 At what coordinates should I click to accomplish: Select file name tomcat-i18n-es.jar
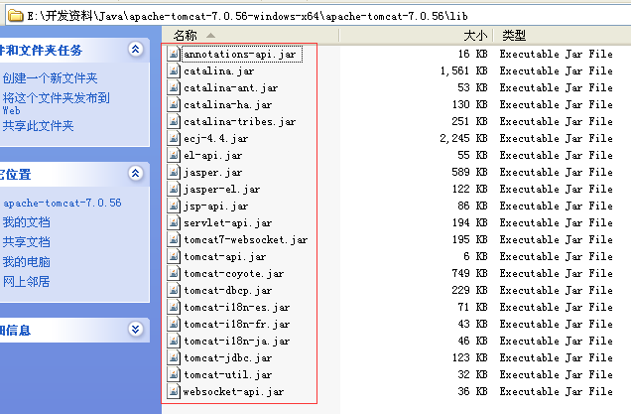click(x=236, y=308)
